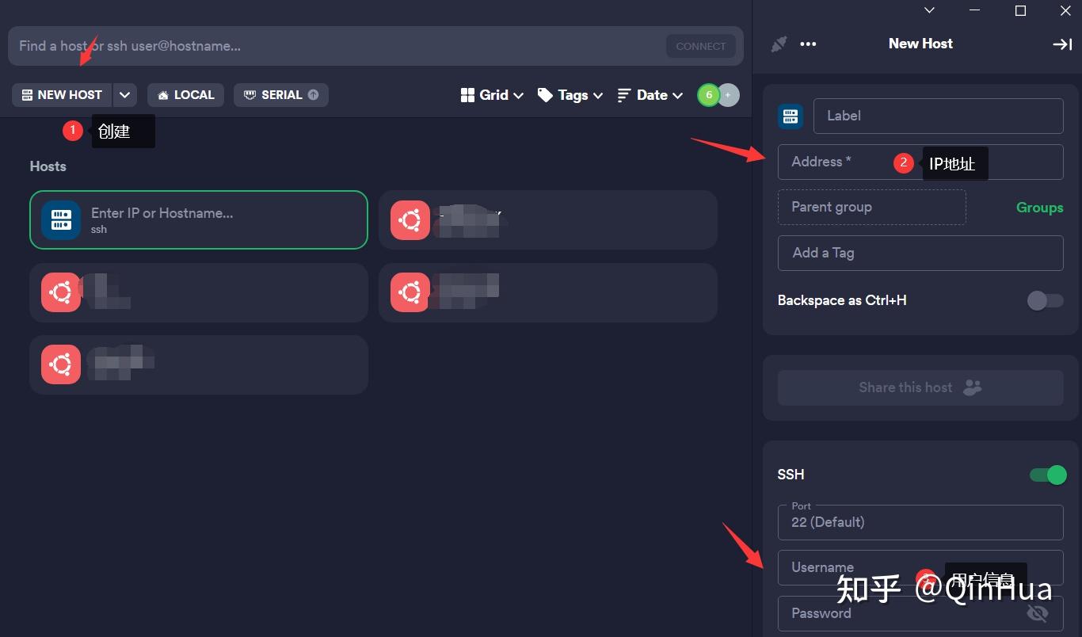Show password with the eye icon

tap(1037, 613)
